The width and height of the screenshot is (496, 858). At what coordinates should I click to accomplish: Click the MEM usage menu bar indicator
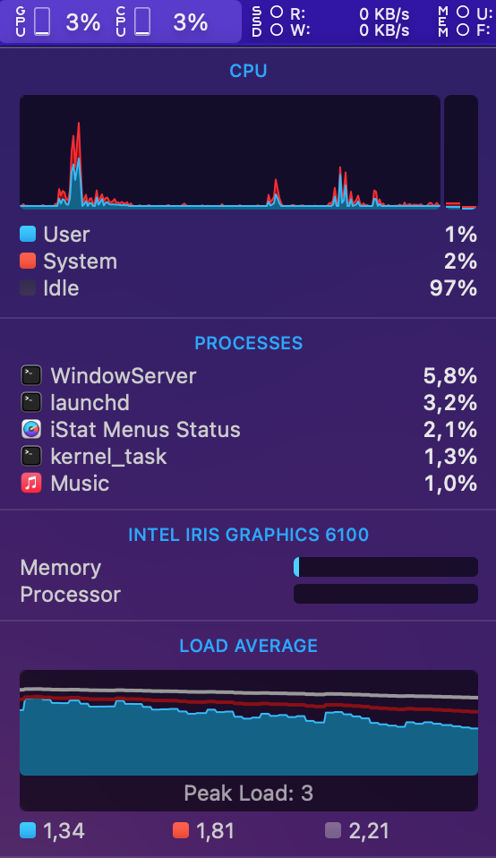466,21
